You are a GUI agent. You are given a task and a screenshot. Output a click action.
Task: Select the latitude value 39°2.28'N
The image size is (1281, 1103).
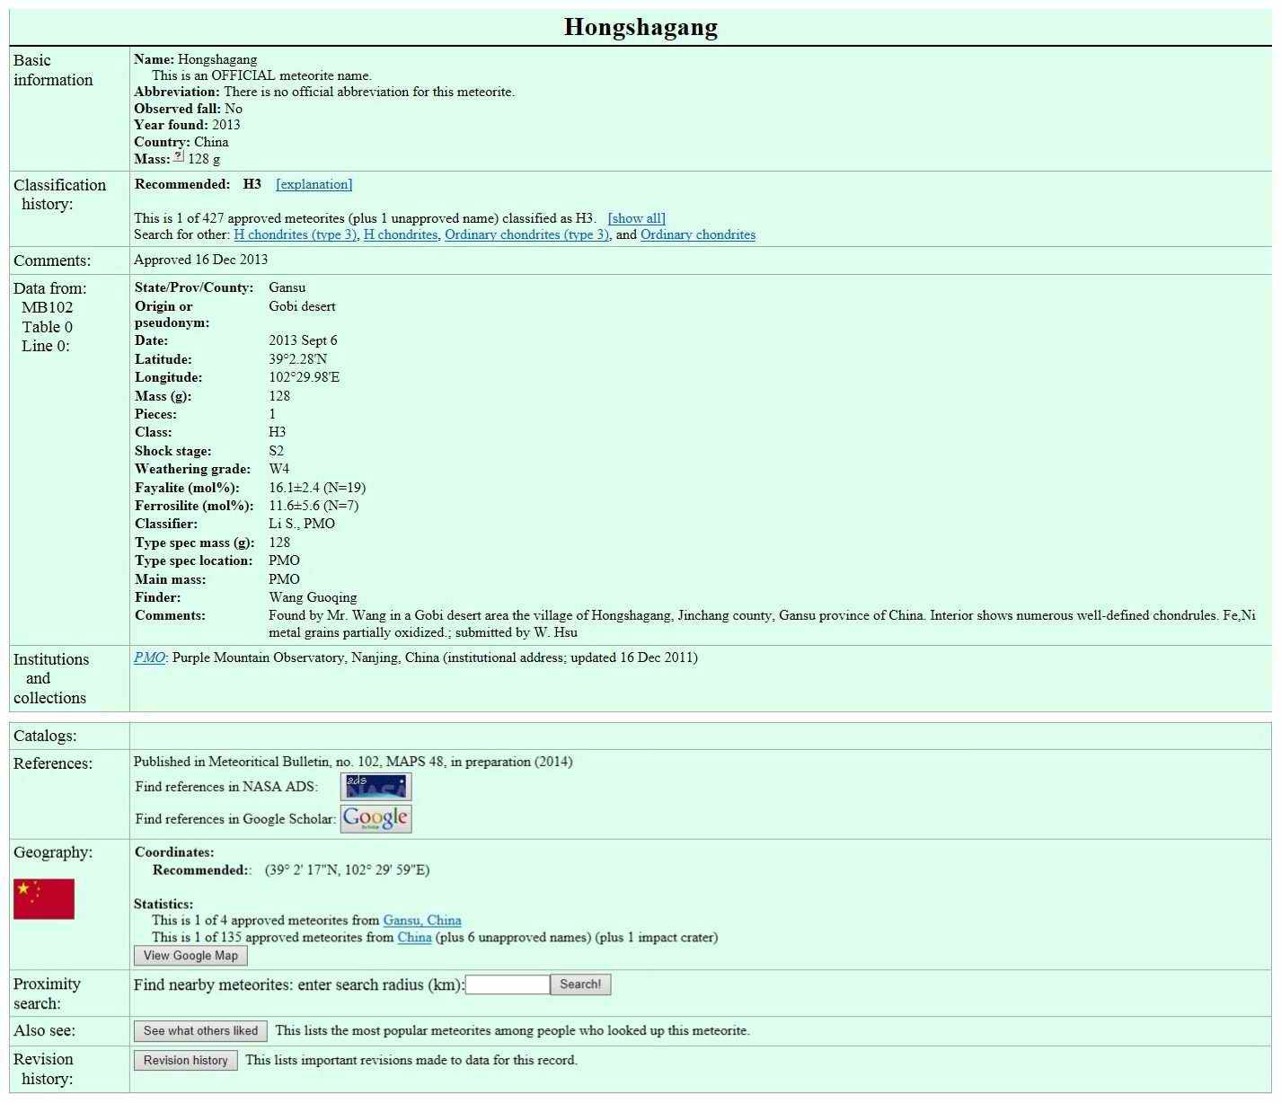(x=298, y=359)
